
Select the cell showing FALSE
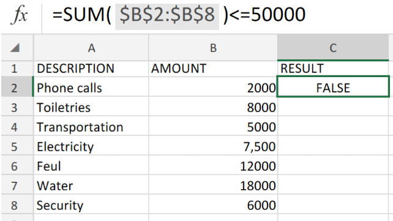coord(333,87)
